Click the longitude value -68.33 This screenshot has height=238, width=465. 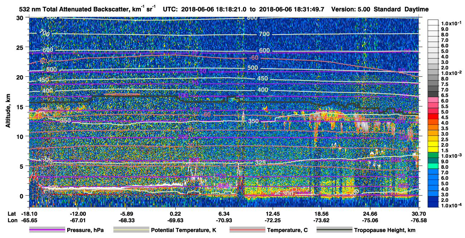127,220
